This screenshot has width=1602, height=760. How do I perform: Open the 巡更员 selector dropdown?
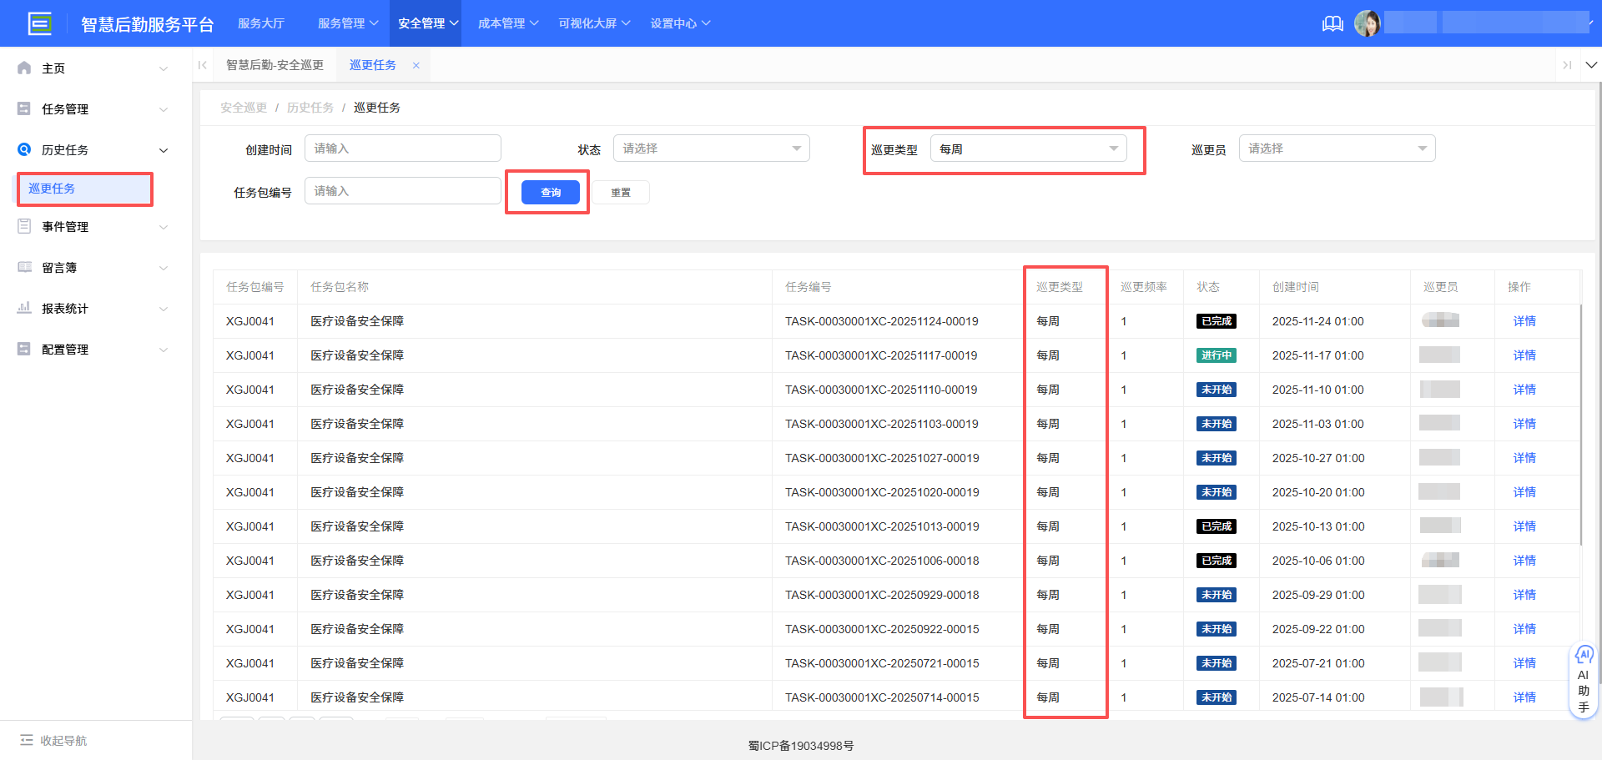[x=1337, y=148]
